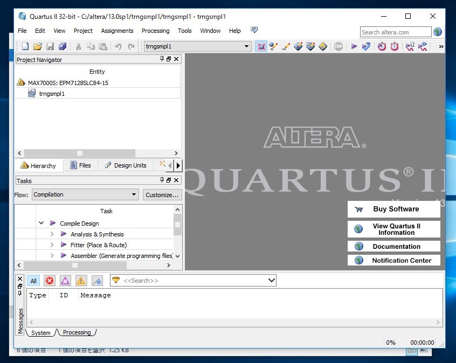Screen dimensions: 456x363
Task: Click the purple play icon beside Compile Design
Action: coord(53,223)
